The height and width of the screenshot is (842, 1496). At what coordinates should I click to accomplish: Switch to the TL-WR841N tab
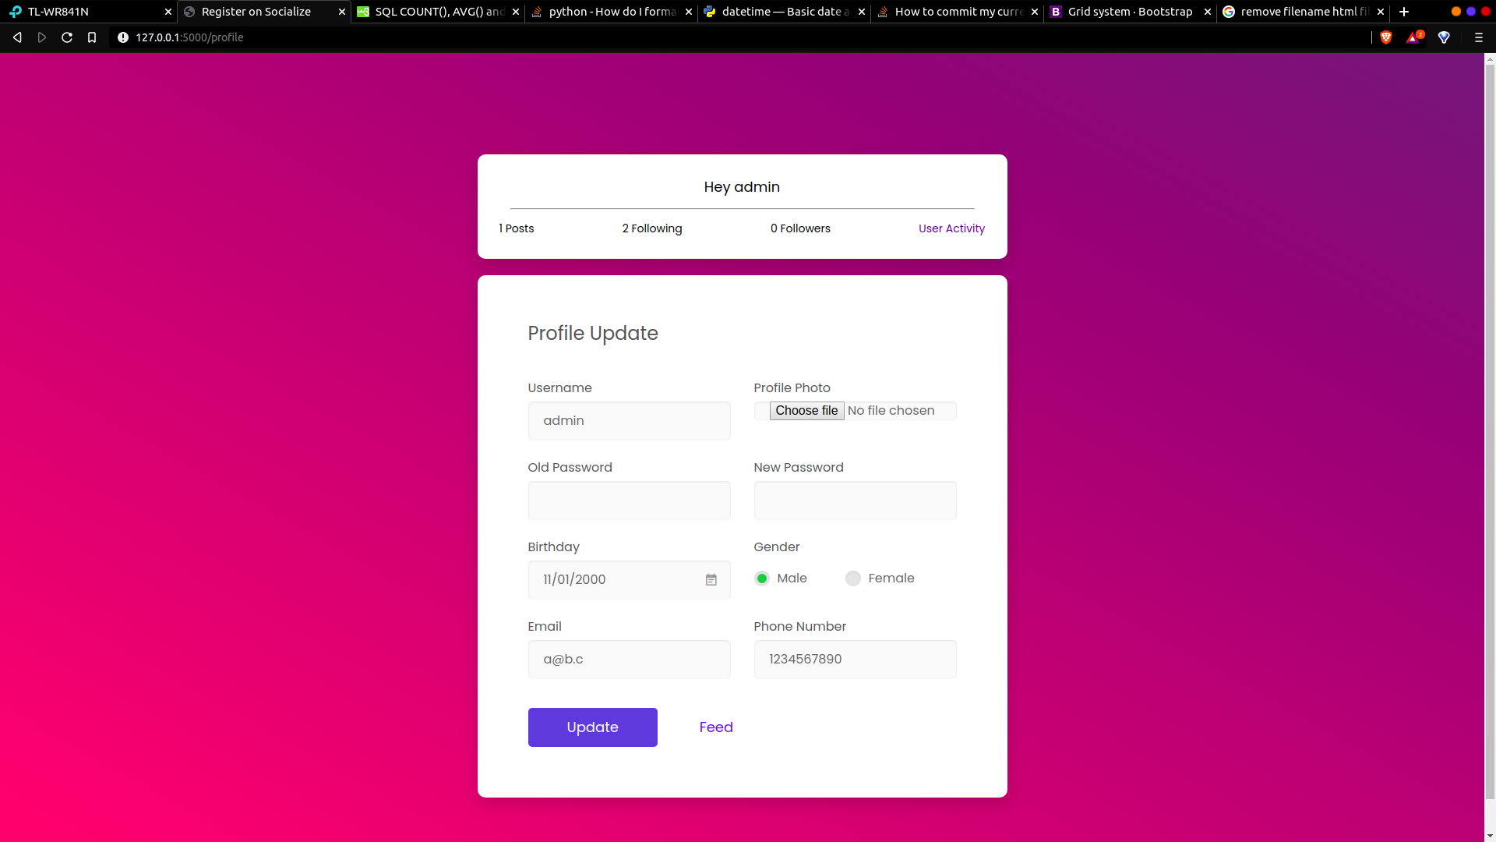pyautogui.click(x=86, y=12)
